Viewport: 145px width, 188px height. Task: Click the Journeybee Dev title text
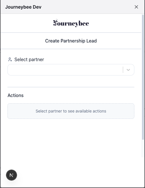(x=23, y=7)
